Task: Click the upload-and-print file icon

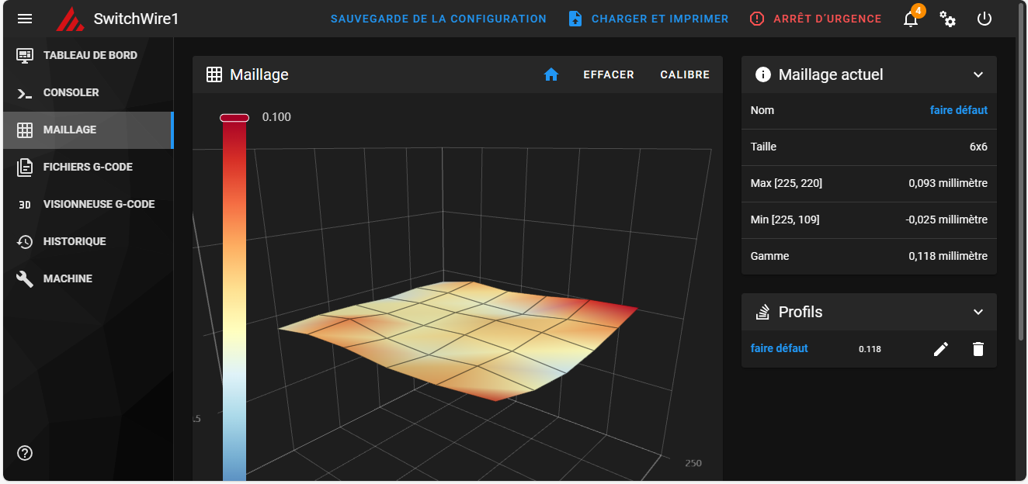Action: (575, 19)
